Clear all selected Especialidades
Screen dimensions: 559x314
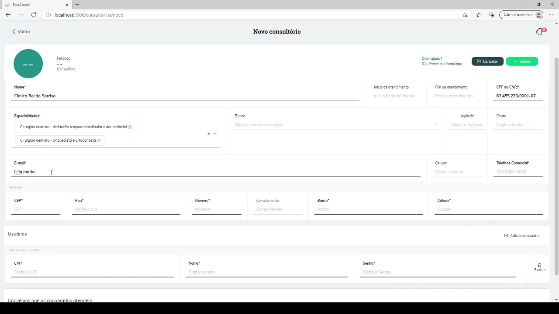point(208,134)
